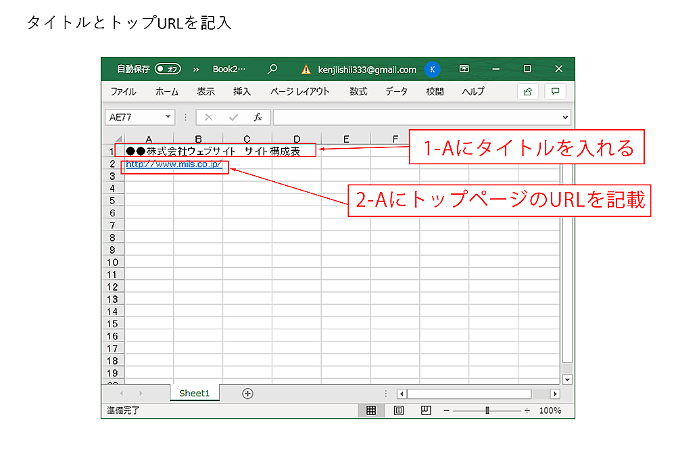Click the 100% zoom level button
This screenshot has width=676, height=451.
(x=550, y=410)
